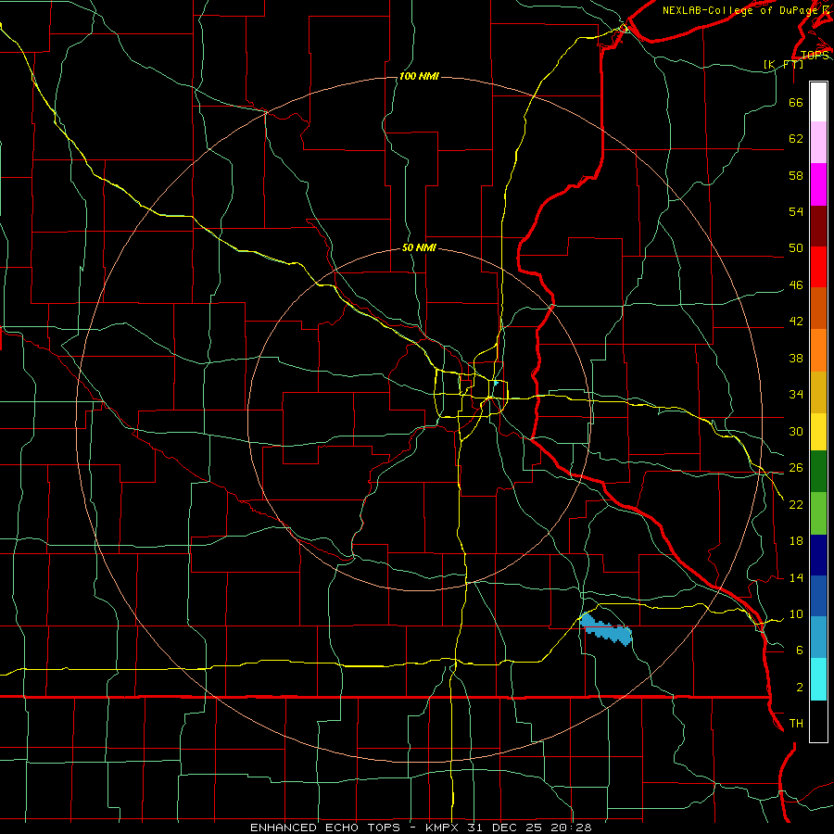Click the light blue echo blob on the map

[606, 628]
